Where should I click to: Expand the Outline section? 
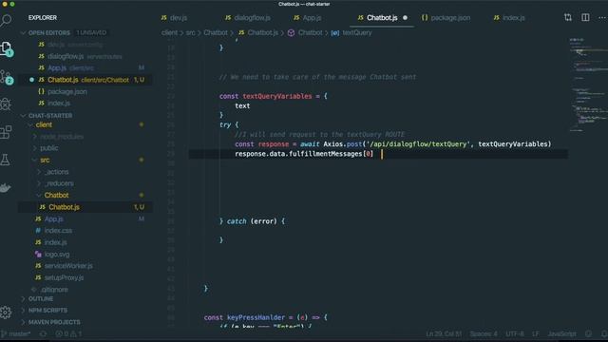click(x=40, y=299)
